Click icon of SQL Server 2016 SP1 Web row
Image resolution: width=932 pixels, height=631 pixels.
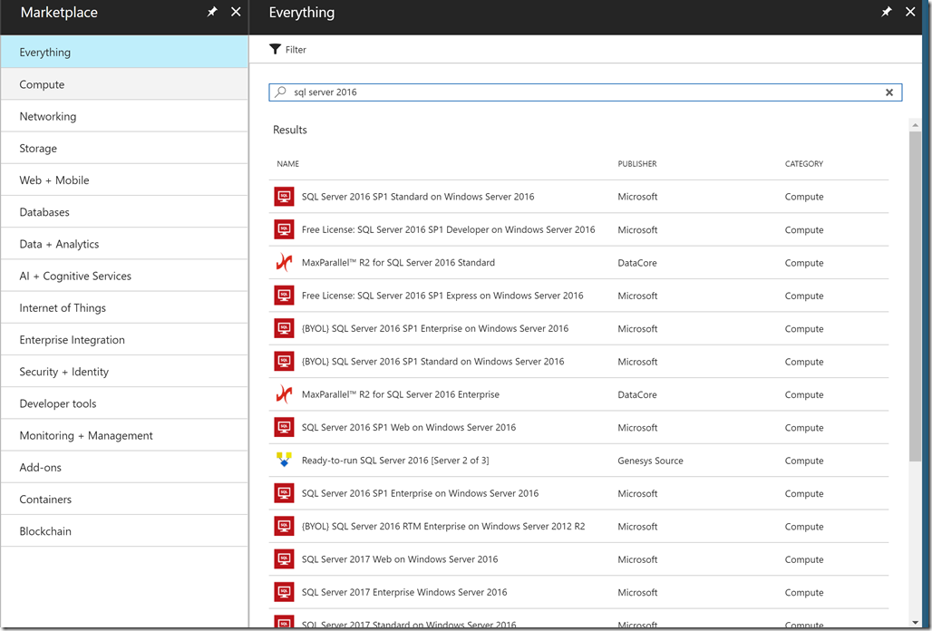tap(284, 427)
